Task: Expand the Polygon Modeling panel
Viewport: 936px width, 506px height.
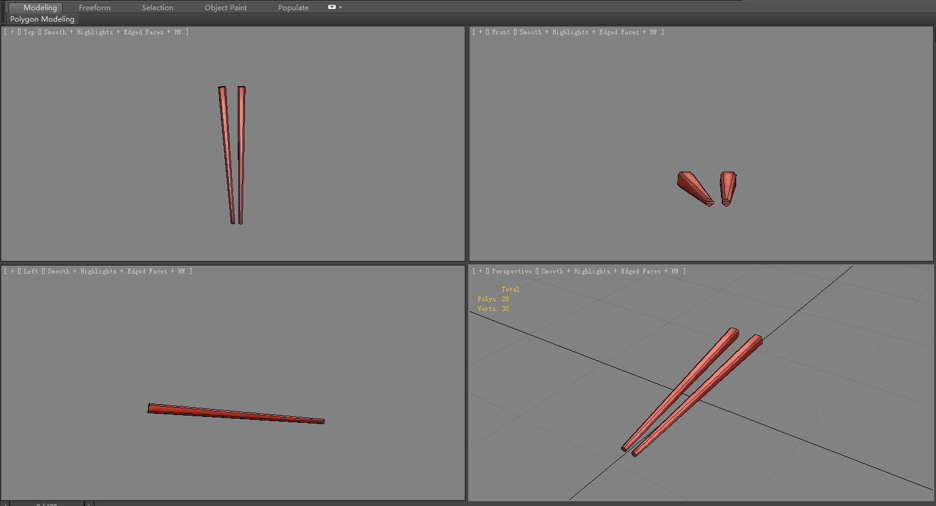Action: (x=42, y=19)
